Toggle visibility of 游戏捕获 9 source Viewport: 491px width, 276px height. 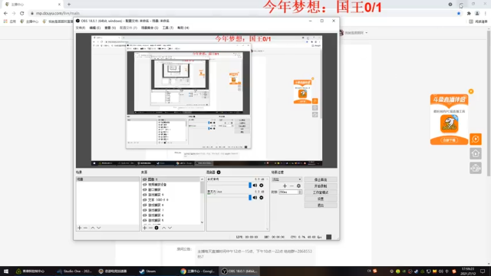click(145, 195)
